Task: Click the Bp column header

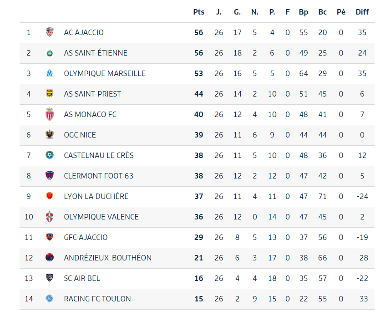Action: pos(304,12)
